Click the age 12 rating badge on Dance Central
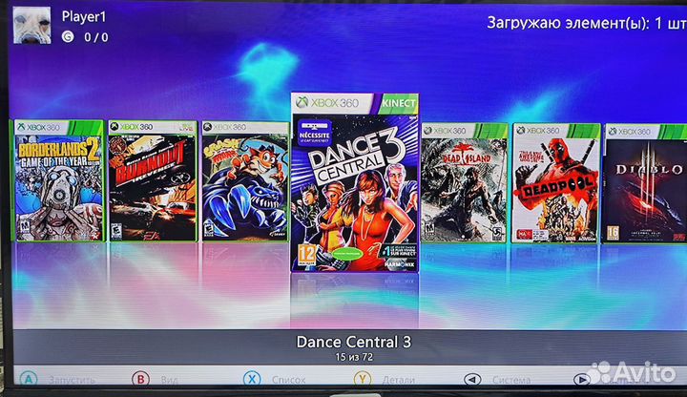Viewport: 687px width, 397px height. click(307, 254)
